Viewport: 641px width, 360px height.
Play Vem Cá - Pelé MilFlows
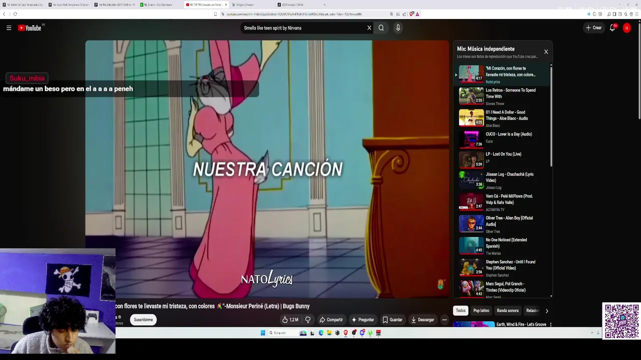tap(504, 202)
